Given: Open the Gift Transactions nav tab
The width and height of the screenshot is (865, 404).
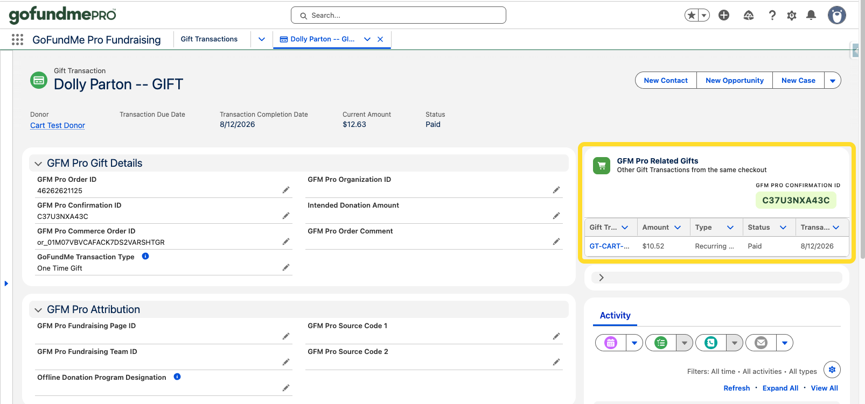Looking at the screenshot, I should (209, 39).
